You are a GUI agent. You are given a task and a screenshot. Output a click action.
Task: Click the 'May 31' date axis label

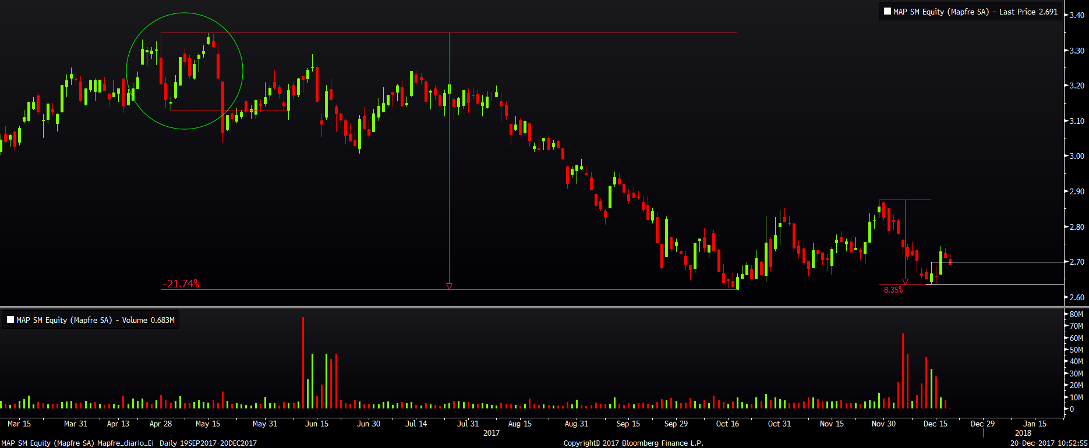click(x=265, y=424)
